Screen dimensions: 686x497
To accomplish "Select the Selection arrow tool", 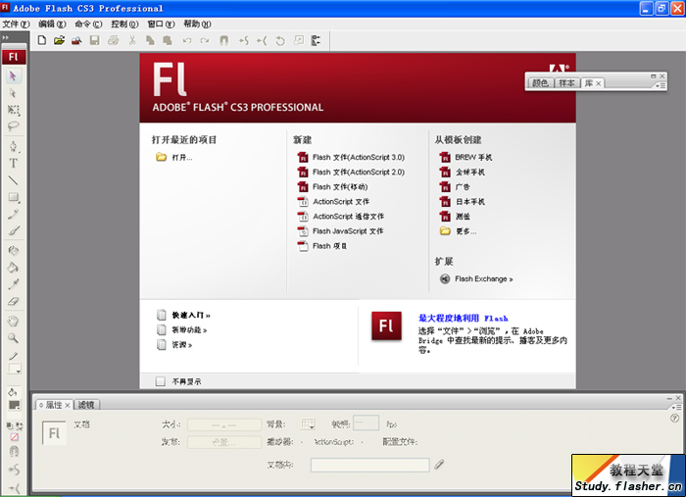I will point(13,76).
